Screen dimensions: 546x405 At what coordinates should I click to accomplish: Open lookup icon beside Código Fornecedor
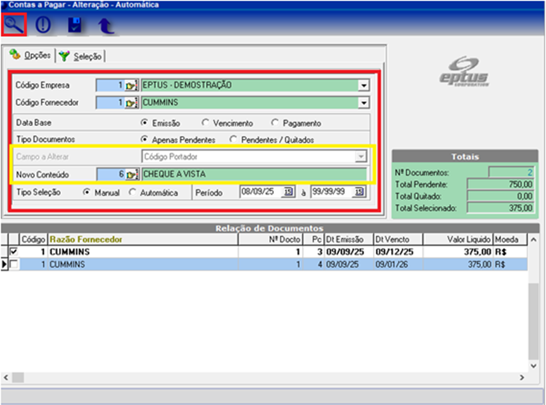click(x=132, y=103)
